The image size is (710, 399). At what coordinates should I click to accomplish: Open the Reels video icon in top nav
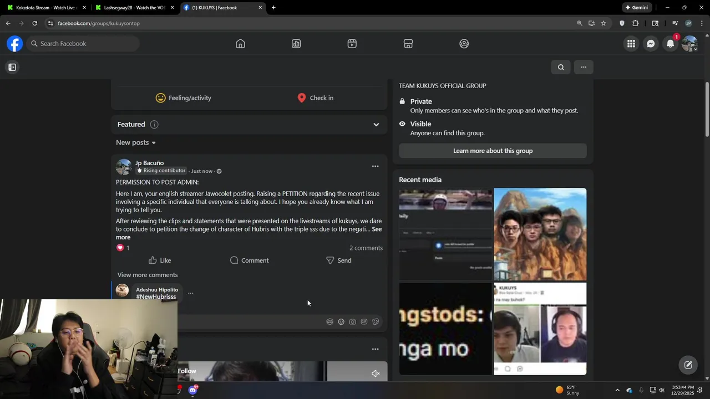coord(352,44)
